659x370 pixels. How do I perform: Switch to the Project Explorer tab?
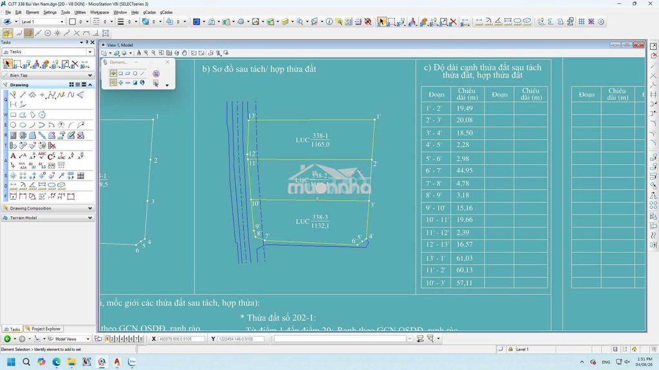44,329
